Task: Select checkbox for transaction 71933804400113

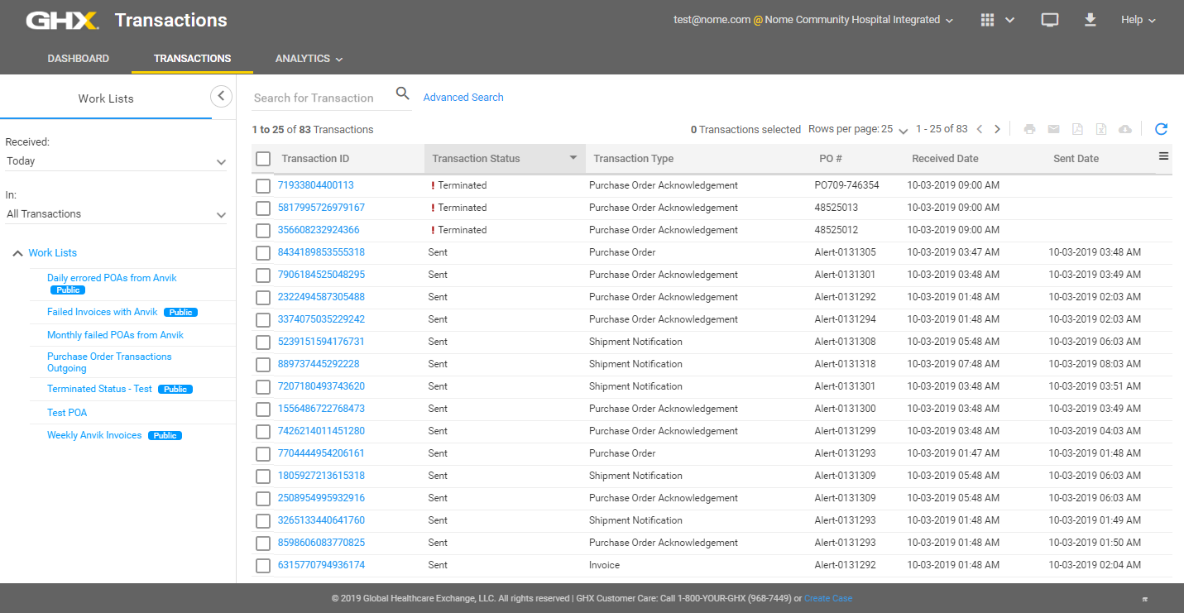Action: pos(263,185)
